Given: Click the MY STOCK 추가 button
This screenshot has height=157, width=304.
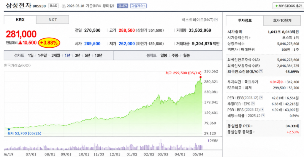Looking at the screenshot, I should tap(288, 6).
